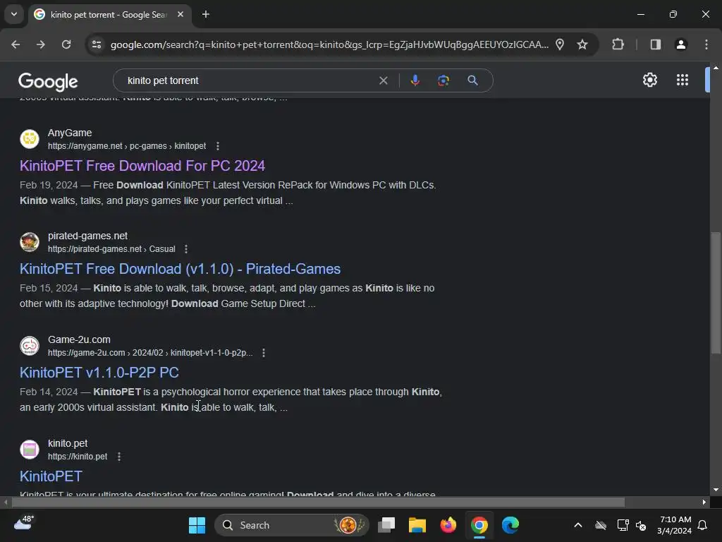Click the OneDrive cloud tray icon

[601, 525]
